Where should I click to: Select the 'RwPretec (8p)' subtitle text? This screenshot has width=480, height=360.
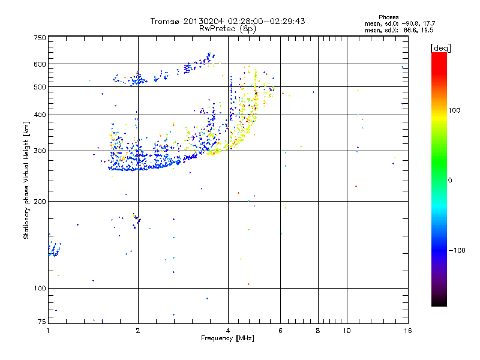(227, 29)
